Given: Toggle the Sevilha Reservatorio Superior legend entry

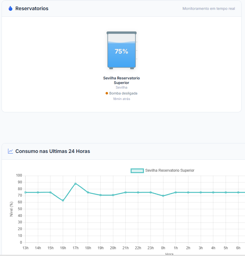Looking at the screenshot, I should 170,170.
